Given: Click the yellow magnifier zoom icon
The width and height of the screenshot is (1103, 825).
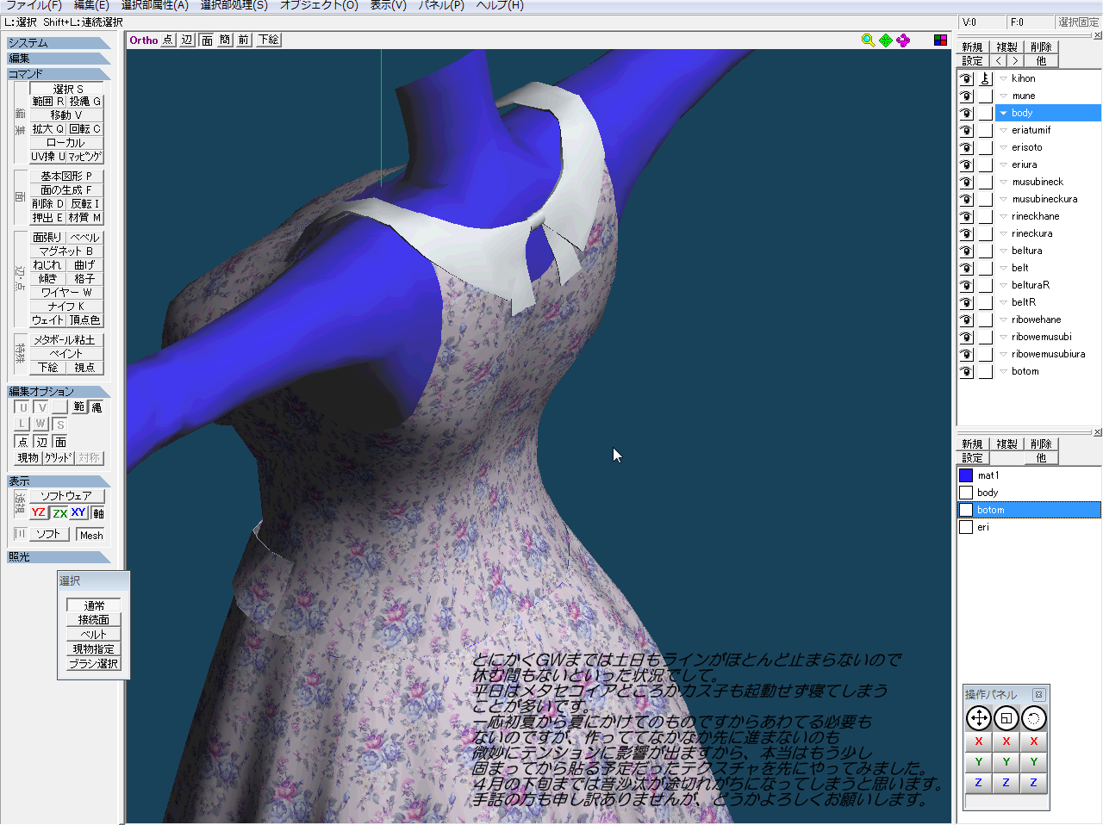Looking at the screenshot, I should [868, 40].
